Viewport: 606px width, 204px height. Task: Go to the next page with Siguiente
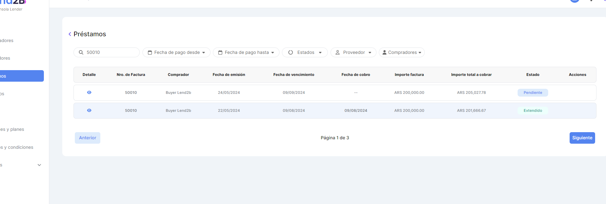582,138
